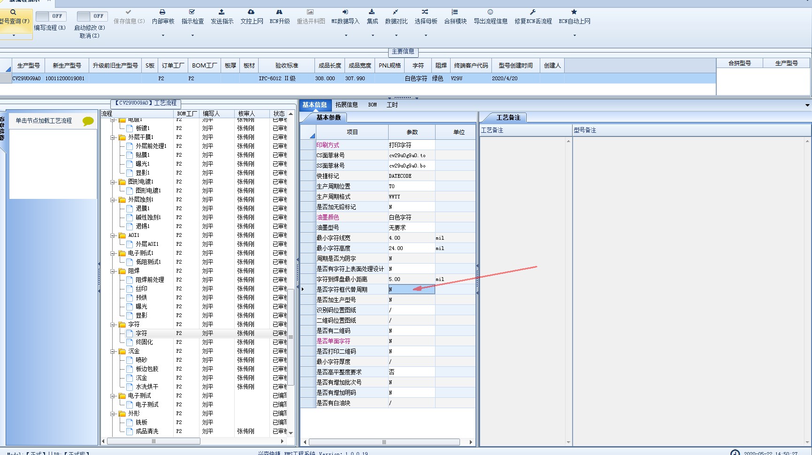Click the 发送指示 upload icon

[x=222, y=12]
